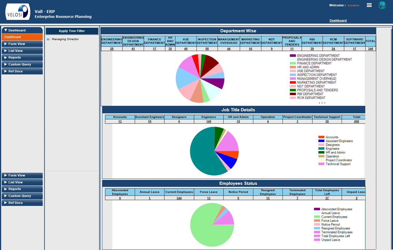The width and height of the screenshot is (393, 250).
Task: Click Engineering Department purple legend swatch
Action: coord(293,56)
